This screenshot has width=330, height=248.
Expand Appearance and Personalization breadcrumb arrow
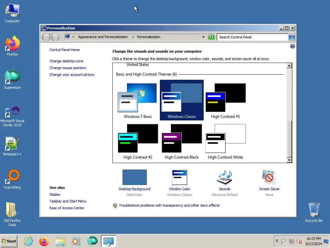(133, 37)
